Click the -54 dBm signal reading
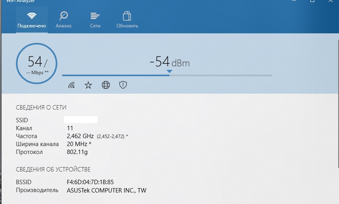The width and height of the screenshot is (339, 204). point(170,62)
